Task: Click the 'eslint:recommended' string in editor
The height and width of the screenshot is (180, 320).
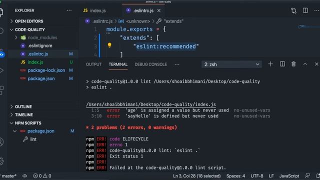Action: (166, 46)
